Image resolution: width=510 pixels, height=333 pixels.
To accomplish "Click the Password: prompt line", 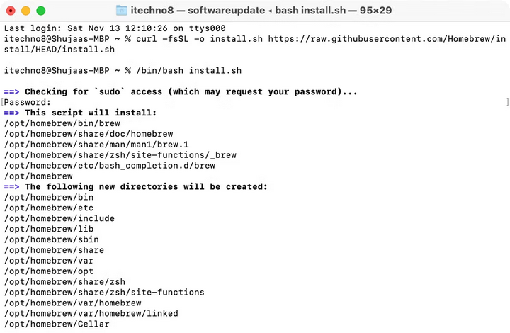I will (x=28, y=102).
